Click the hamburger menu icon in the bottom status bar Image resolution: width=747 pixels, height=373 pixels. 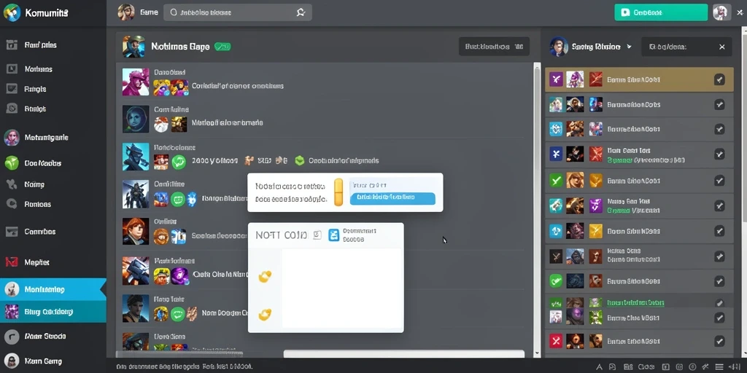[x=719, y=367]
